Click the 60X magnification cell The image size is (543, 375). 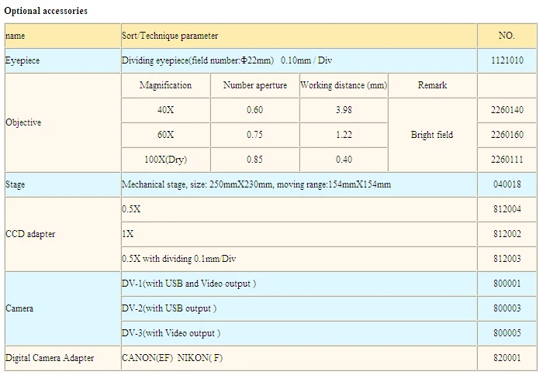pos(165,135)
